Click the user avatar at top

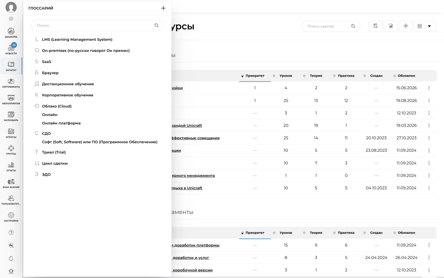click(x=11, y=7)
